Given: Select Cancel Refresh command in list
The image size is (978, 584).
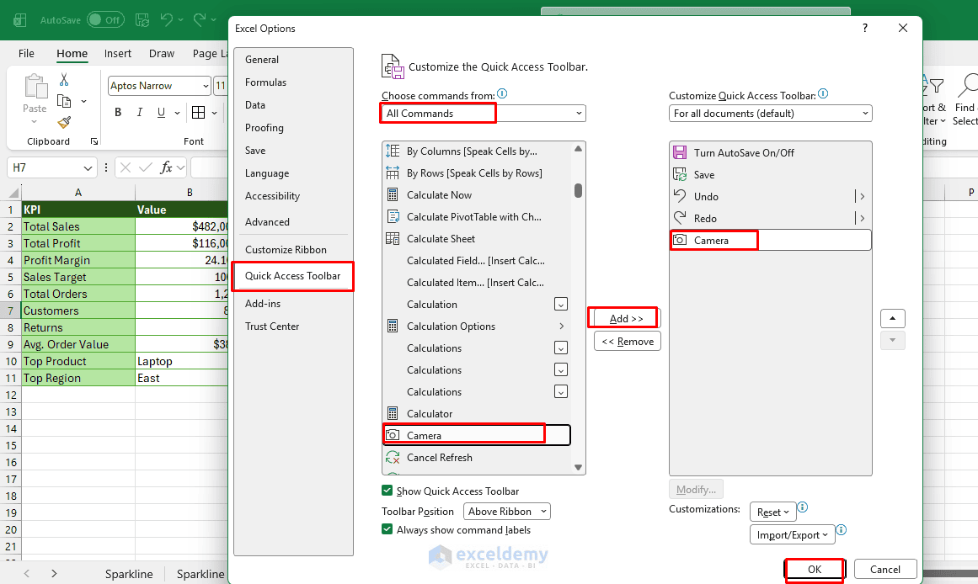Looking at the screenshot, I should [476, 458].
